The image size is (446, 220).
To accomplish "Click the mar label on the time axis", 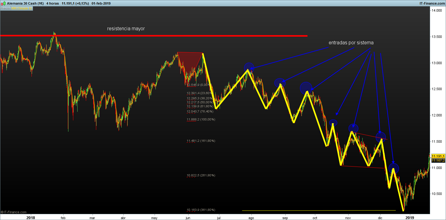I will [93, 218].
